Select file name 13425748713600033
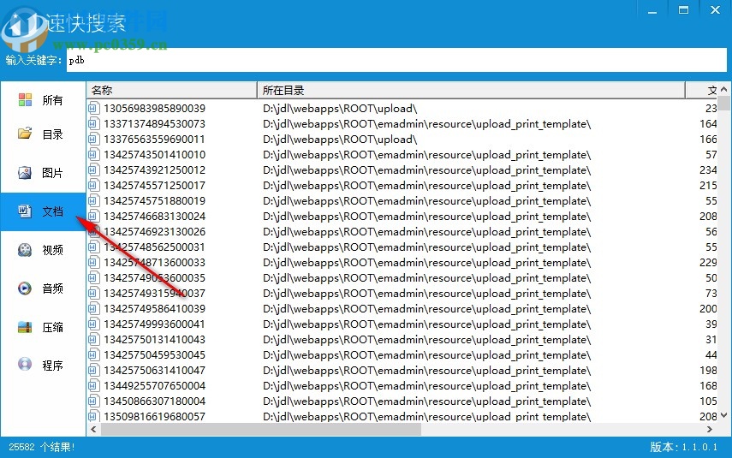Image resolution: width=732 pixels, height=458 pixels. pyautogui.click(x=154, y=262)
